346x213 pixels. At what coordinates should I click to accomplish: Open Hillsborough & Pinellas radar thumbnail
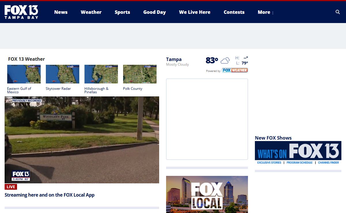click(x=101, y=74)
